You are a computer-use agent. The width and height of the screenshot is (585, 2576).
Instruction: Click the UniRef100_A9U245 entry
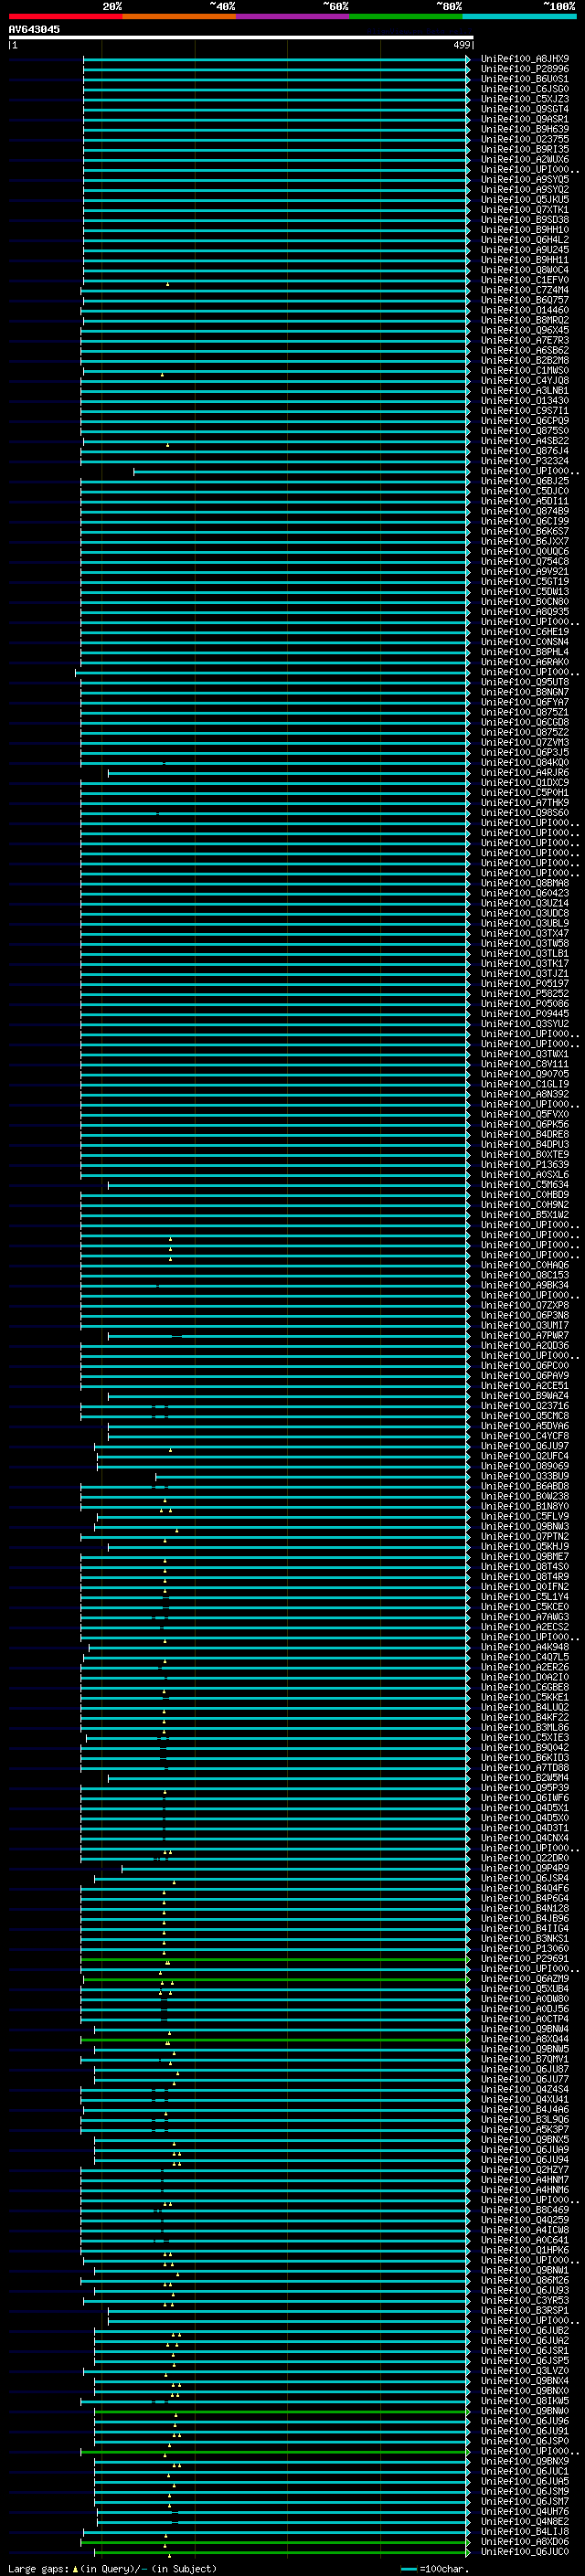coord(524,250)
